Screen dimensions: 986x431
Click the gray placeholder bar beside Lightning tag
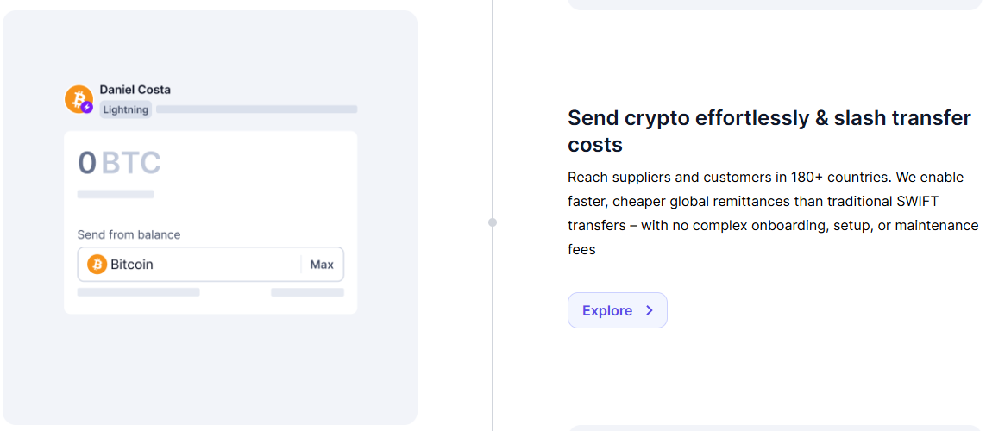pyautogui.click(x=256, y=109)
